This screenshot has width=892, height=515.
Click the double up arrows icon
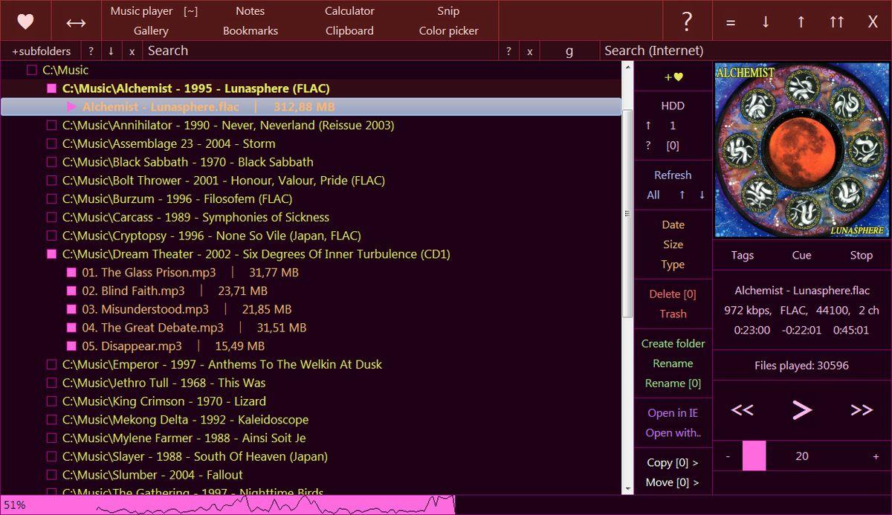837,22
